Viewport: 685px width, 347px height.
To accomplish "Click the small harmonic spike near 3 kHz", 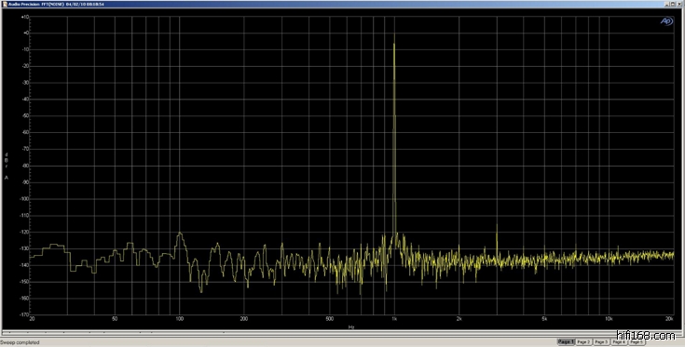I will (x=497, y=226).
